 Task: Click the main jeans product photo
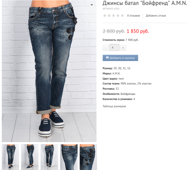[49, 71]
